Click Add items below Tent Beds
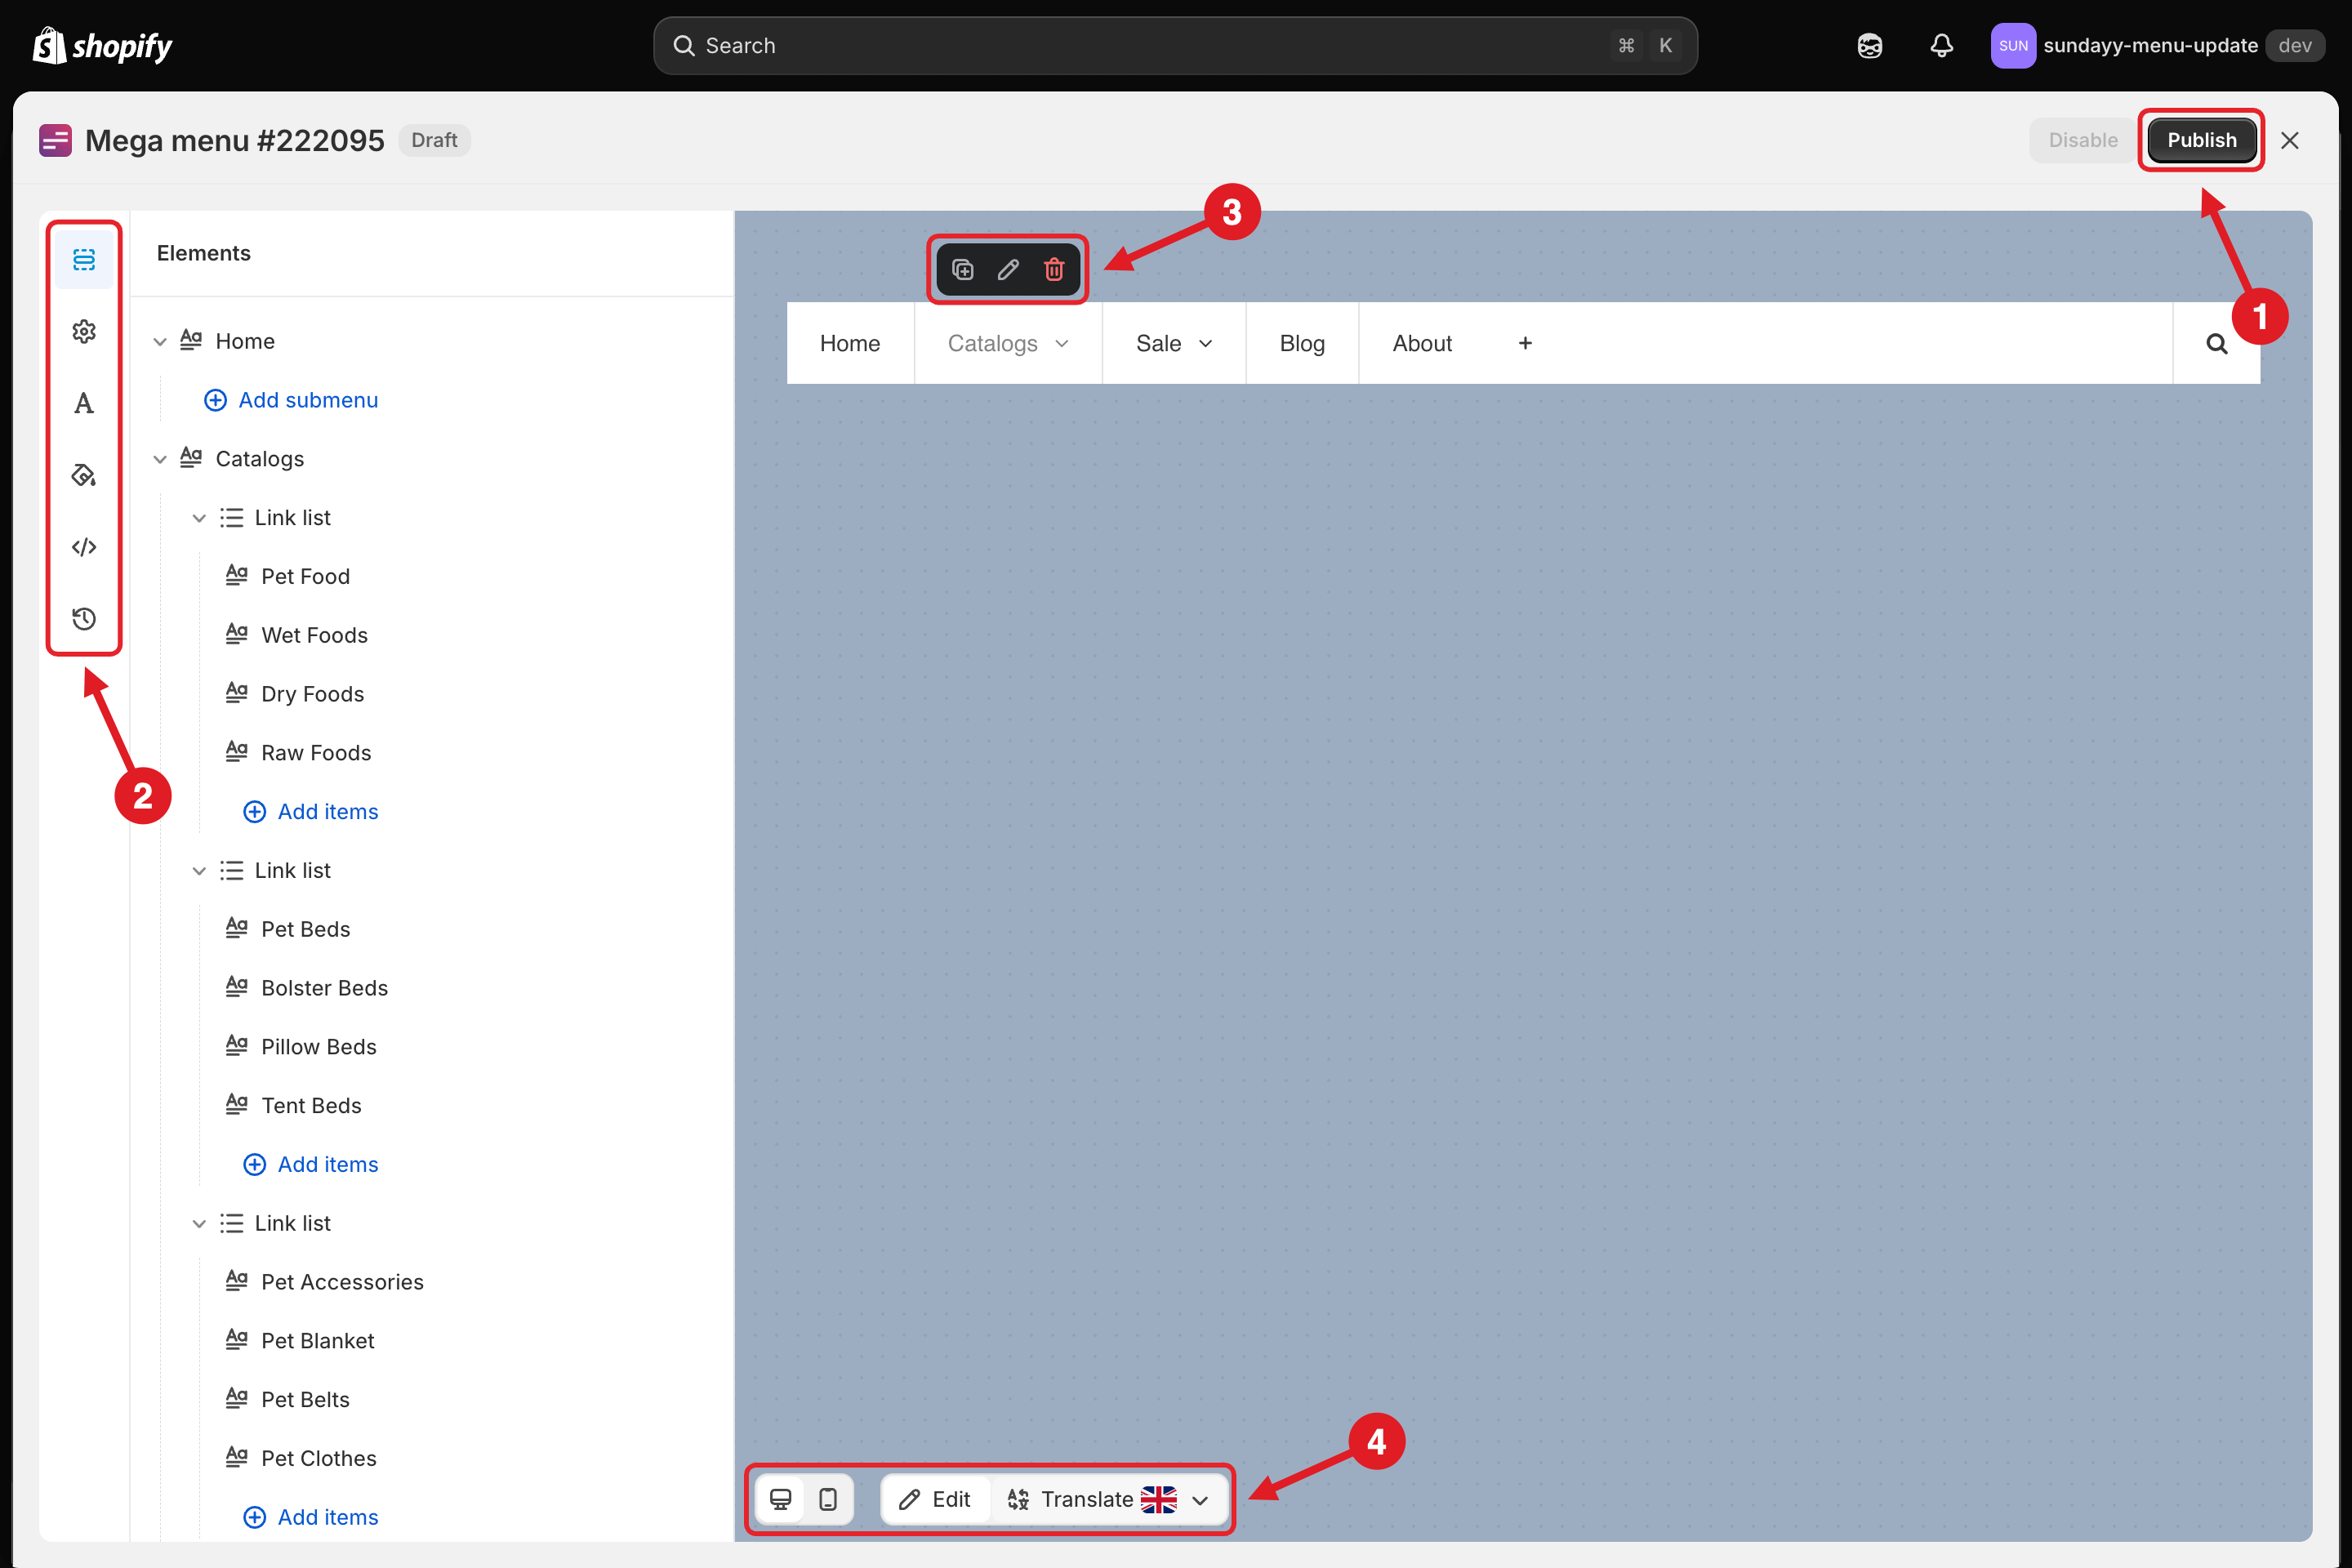The image size is (2352, 1568). pyautogui.click(x=311, y=1165)
